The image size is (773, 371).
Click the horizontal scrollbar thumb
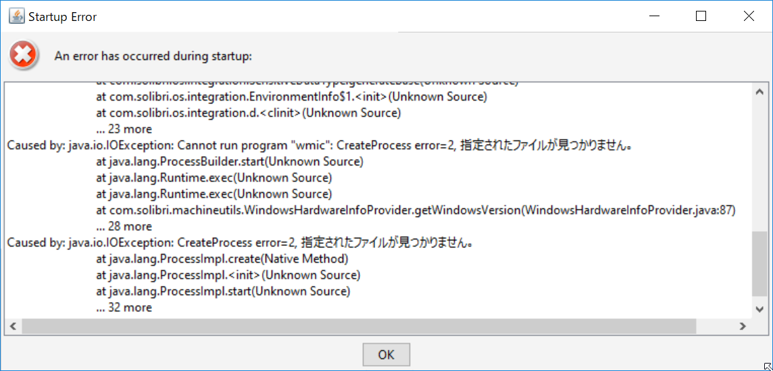point(359,326)
